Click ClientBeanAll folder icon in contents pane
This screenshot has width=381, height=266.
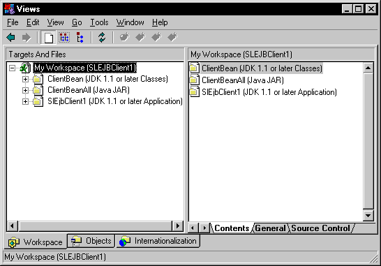tap(195, 80)
